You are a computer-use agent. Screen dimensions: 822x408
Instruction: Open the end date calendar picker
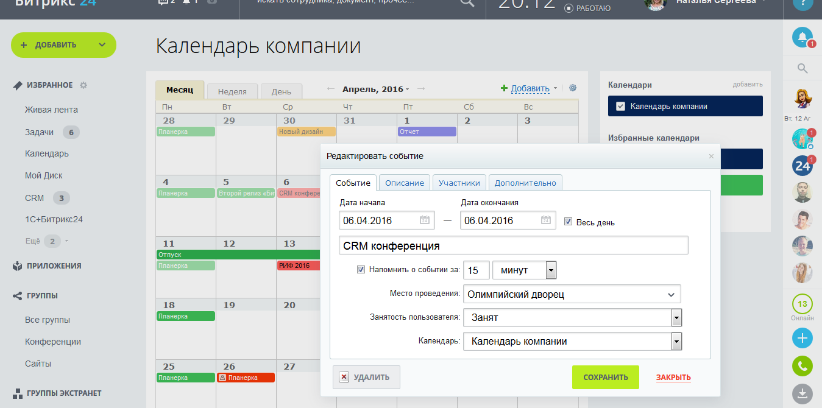pos(546,220)
